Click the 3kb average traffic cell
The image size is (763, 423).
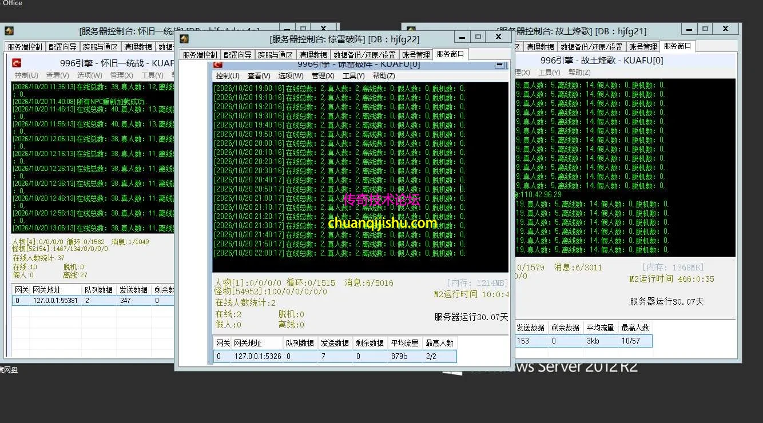coord(601,341)
